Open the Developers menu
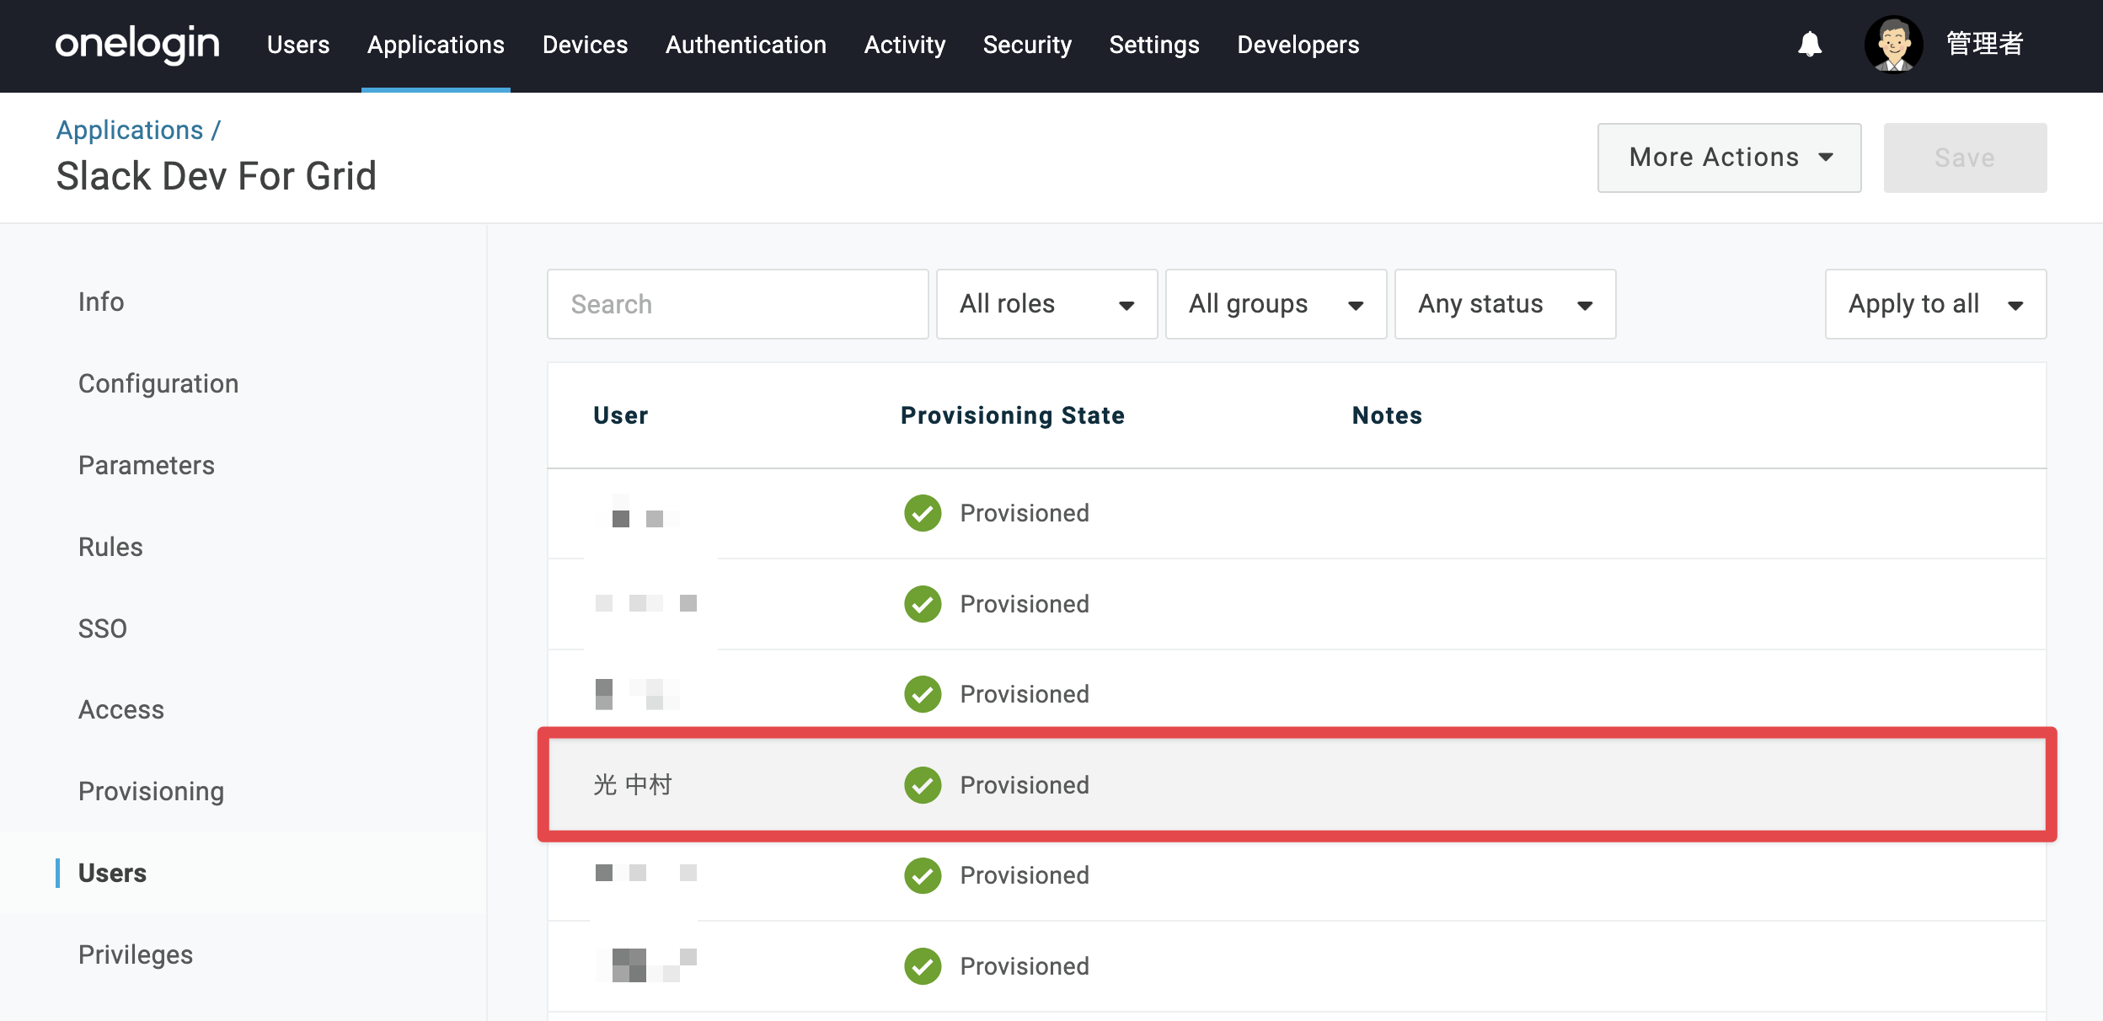This screenshot has width=2103, height=1021. pyautogui.click(x=1298, y=45)
